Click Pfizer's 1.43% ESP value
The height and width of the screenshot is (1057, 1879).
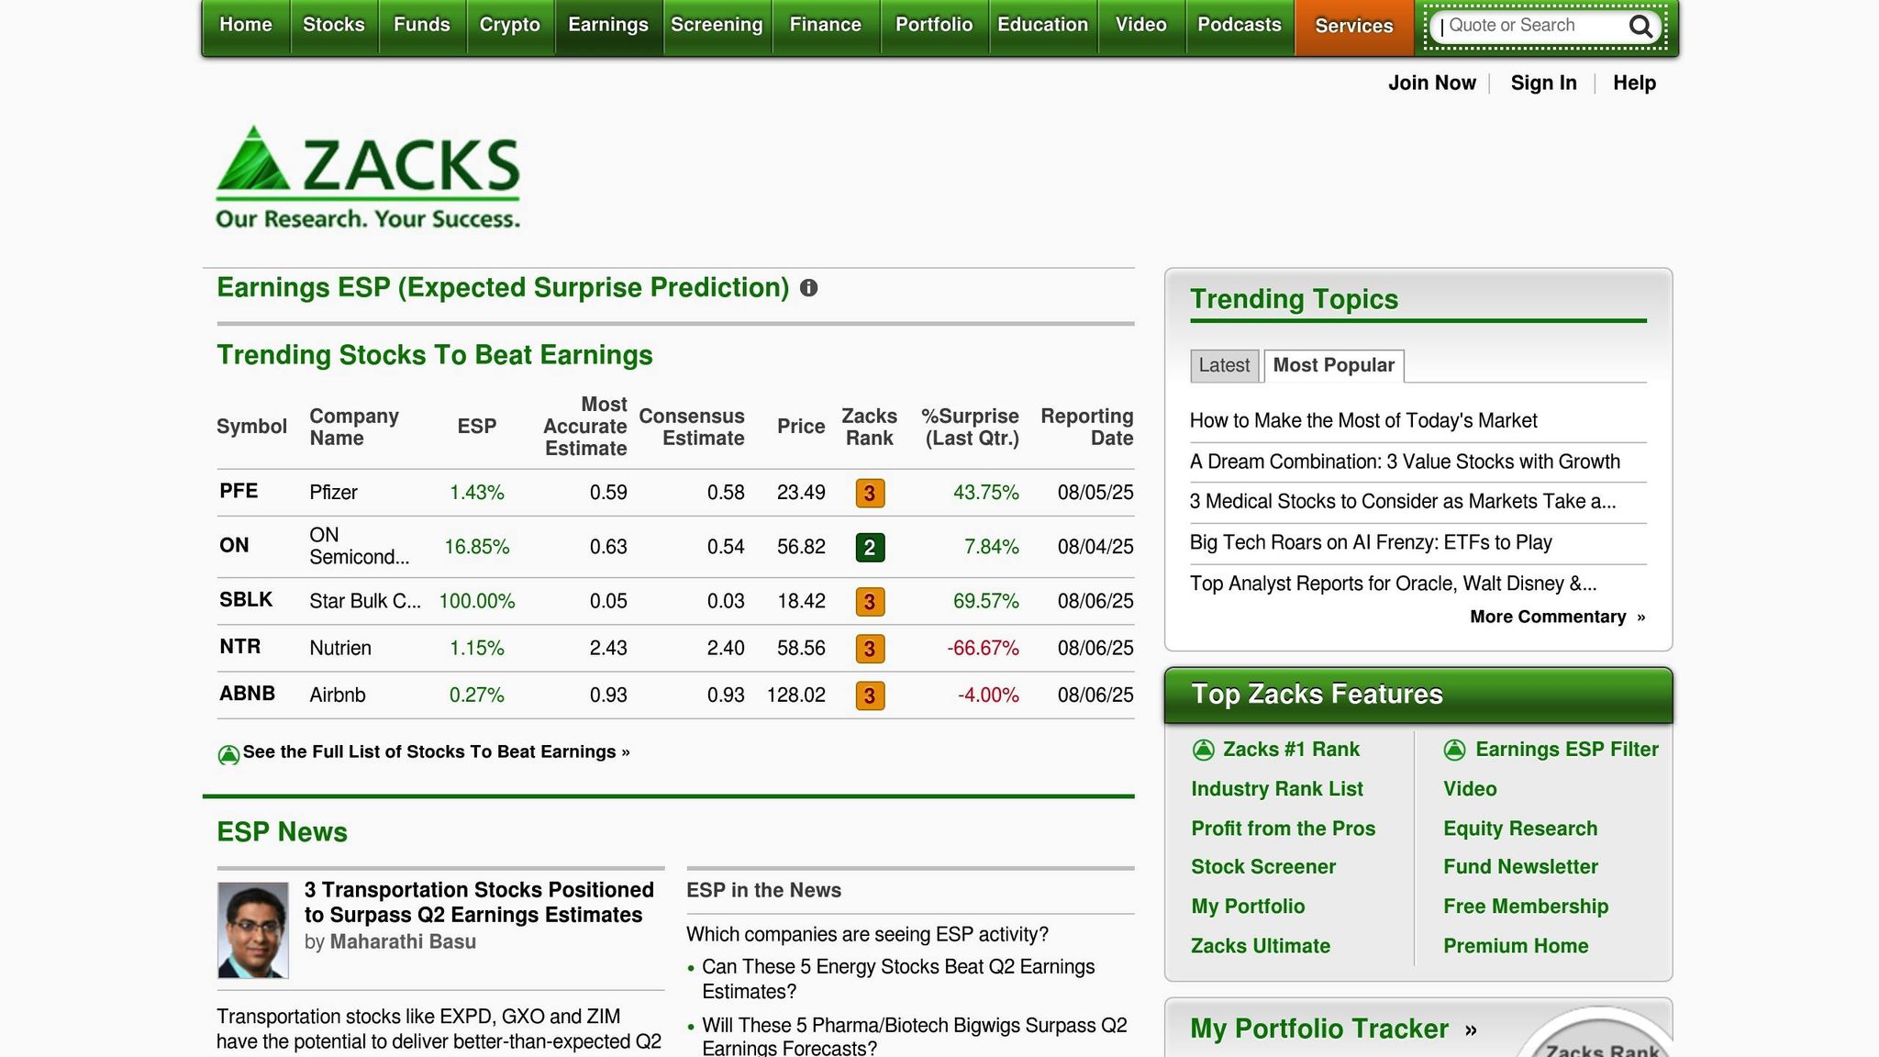[477, 493]
